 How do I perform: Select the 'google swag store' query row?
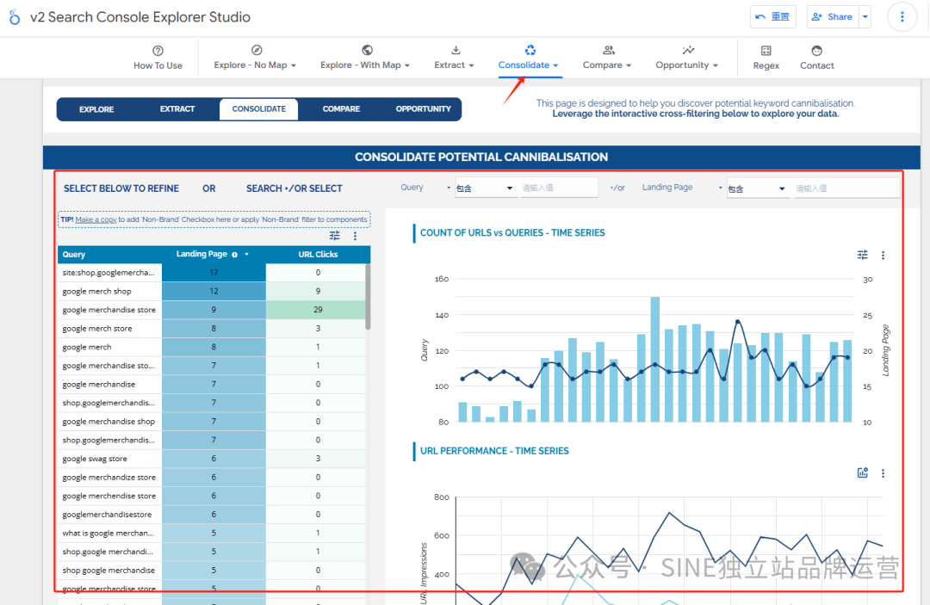point(214,459)
